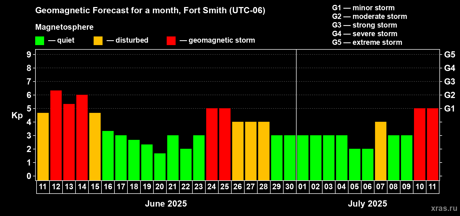Click the 'G2' right axis label
460x216 pixels.
coord(450,95)
